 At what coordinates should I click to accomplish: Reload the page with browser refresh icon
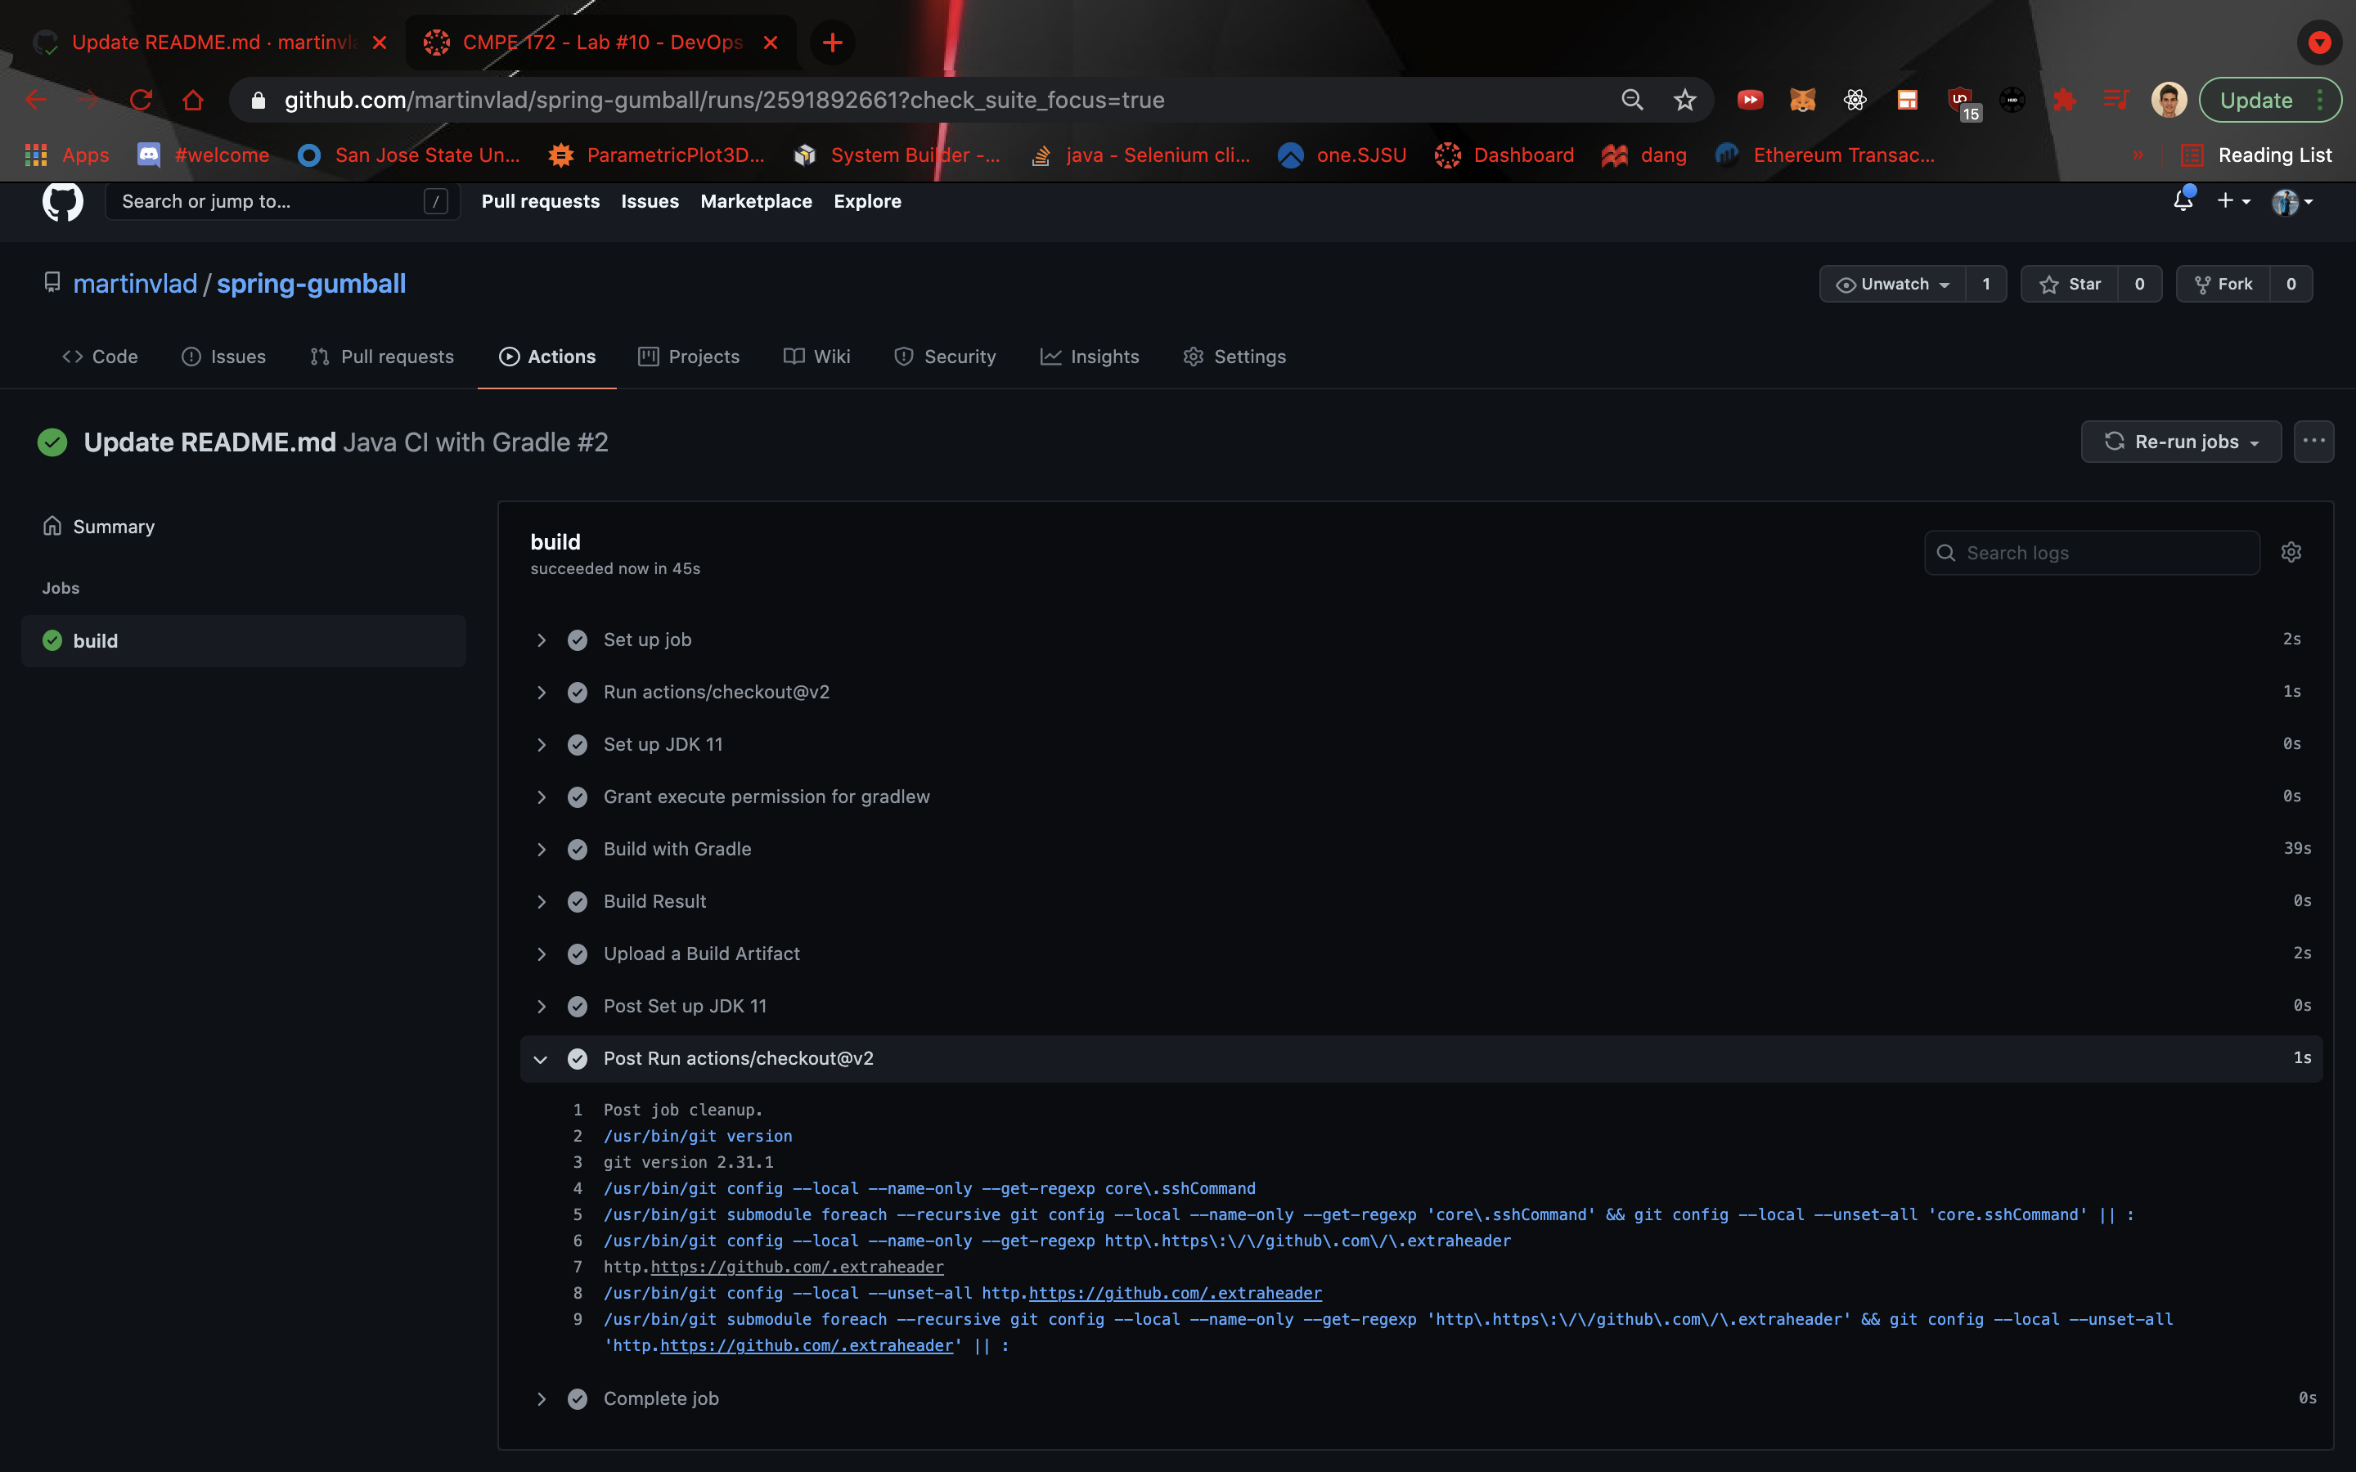pyautogui.click(x=142, y=101)
